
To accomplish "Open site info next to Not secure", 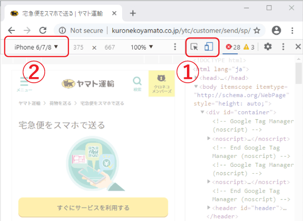I will (x=62, y=30).
